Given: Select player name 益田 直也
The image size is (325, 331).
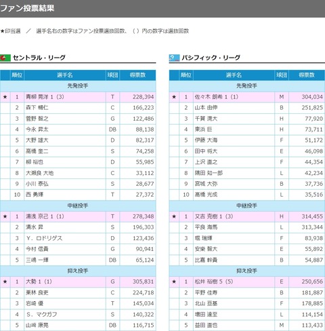Looking at the screenshot, I should 206,326.
